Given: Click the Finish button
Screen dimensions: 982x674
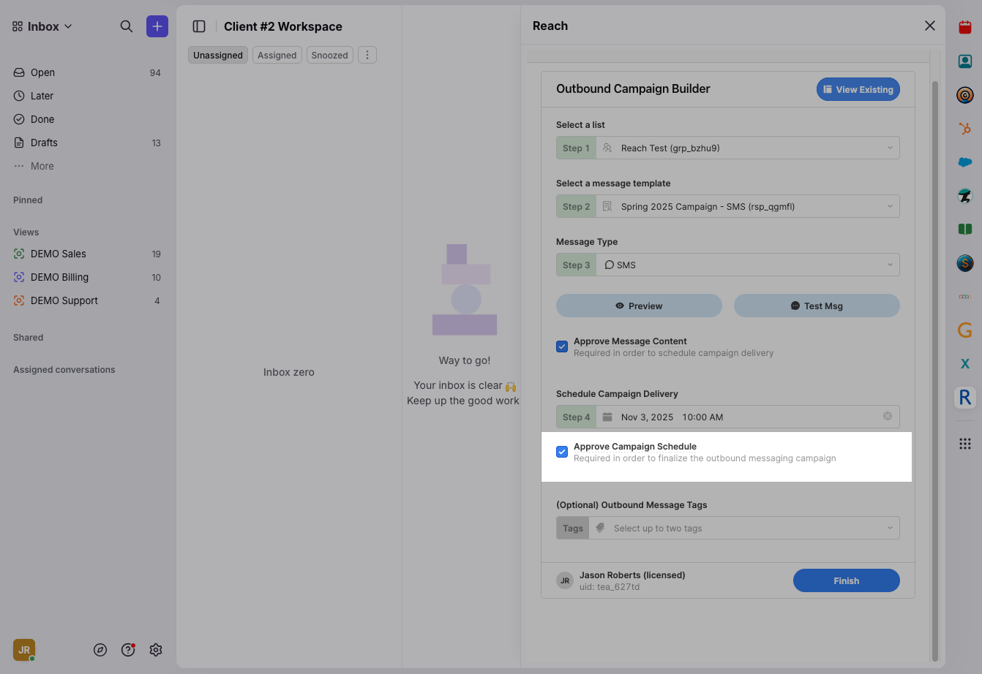Looking at the screenshot, I should tap(846, 580).
